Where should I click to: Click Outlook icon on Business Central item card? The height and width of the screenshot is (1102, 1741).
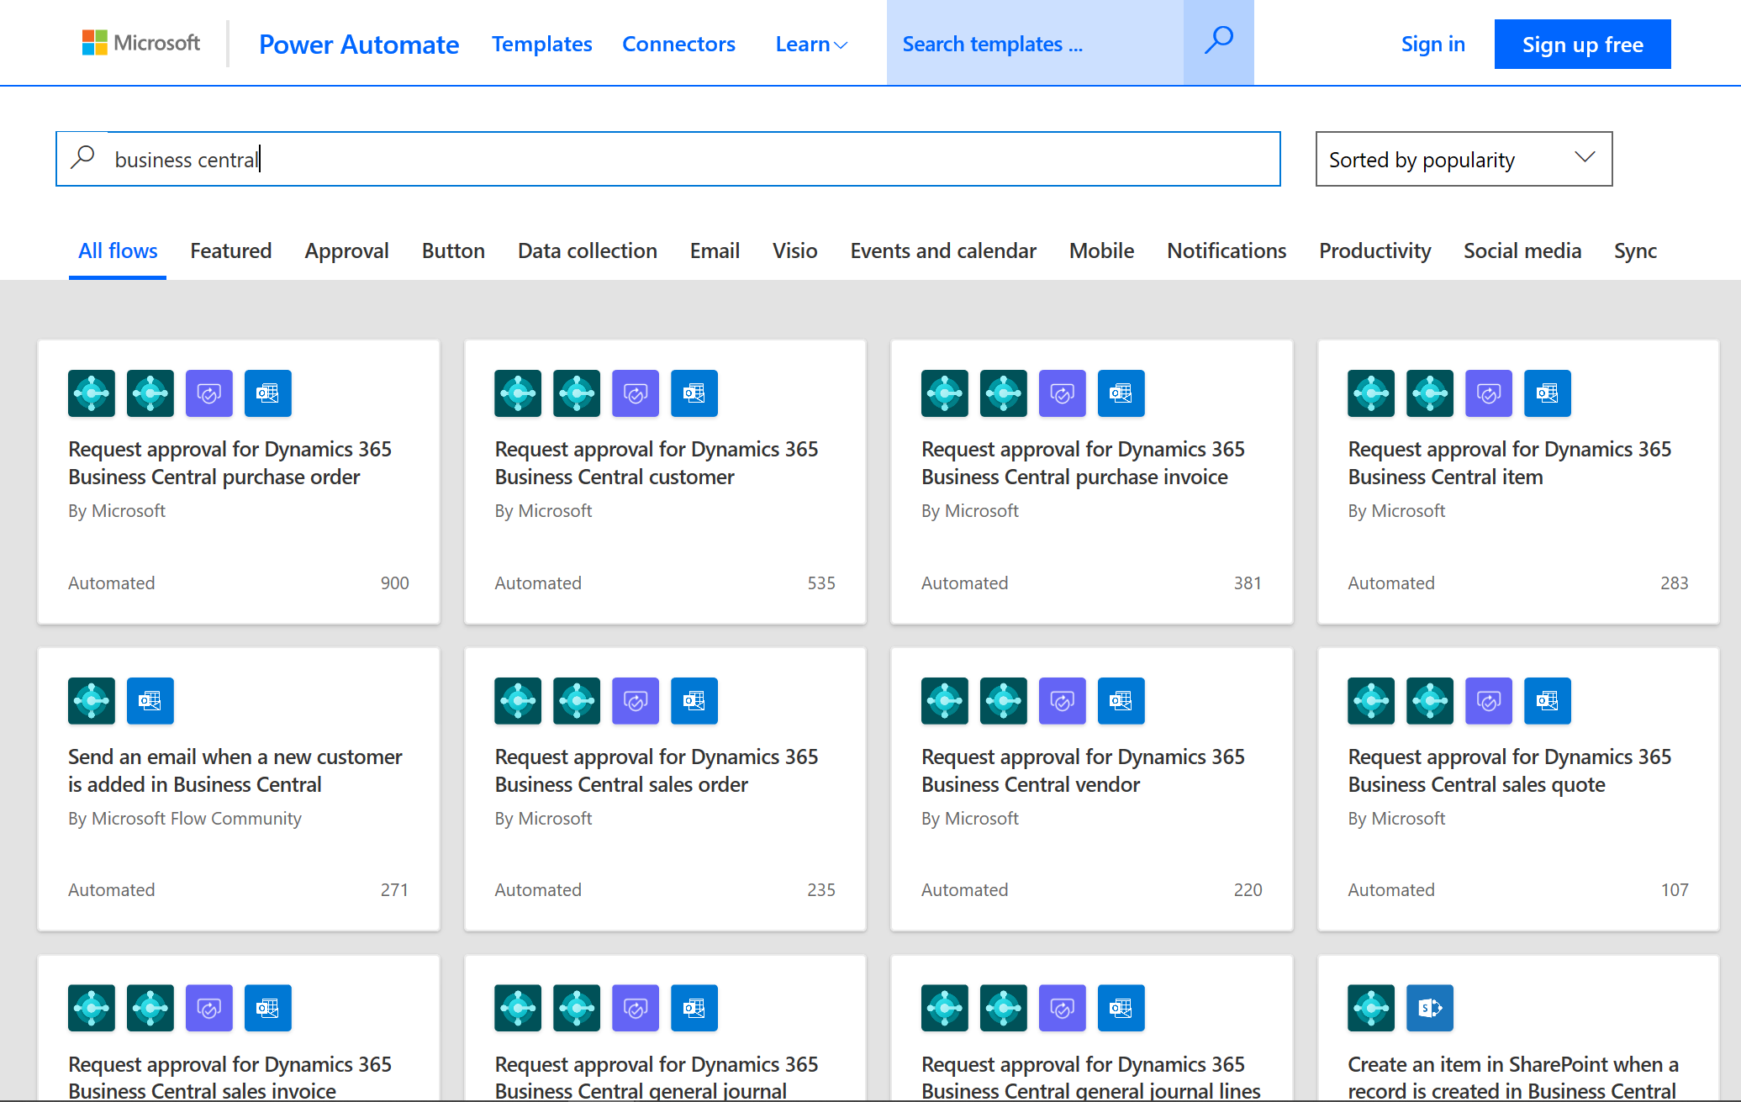tap(1548, 393)
